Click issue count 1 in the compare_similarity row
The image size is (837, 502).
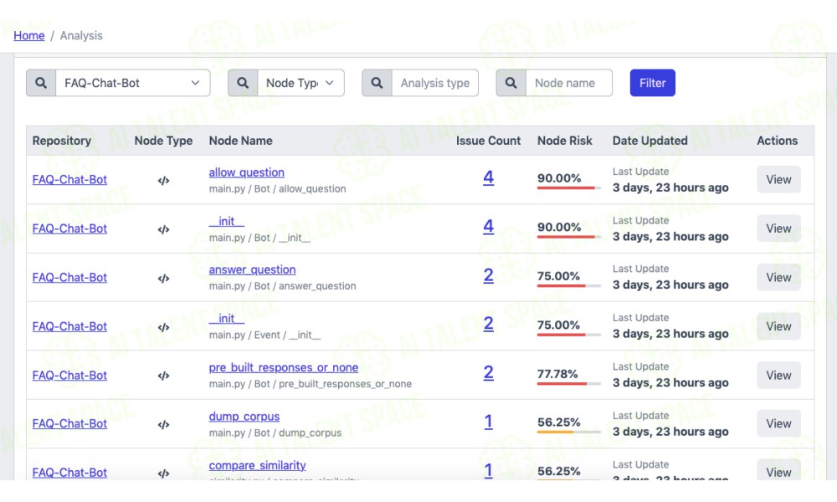point(489,470)
